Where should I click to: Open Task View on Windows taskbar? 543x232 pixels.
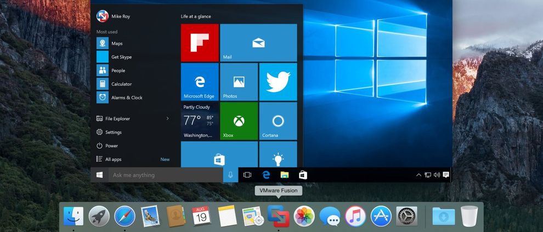pos(247,175)
